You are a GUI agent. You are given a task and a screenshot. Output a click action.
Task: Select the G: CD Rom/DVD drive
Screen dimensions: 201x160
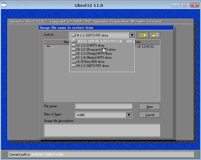(x=90, y=62)
